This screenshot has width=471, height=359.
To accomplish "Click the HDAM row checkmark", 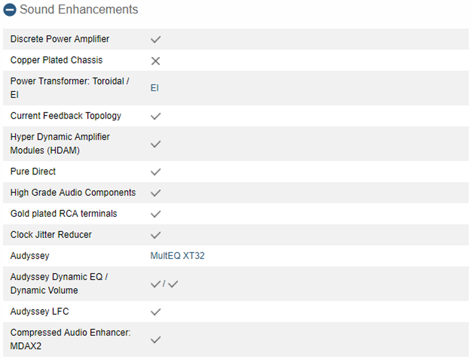I will [x=156, y=144].
